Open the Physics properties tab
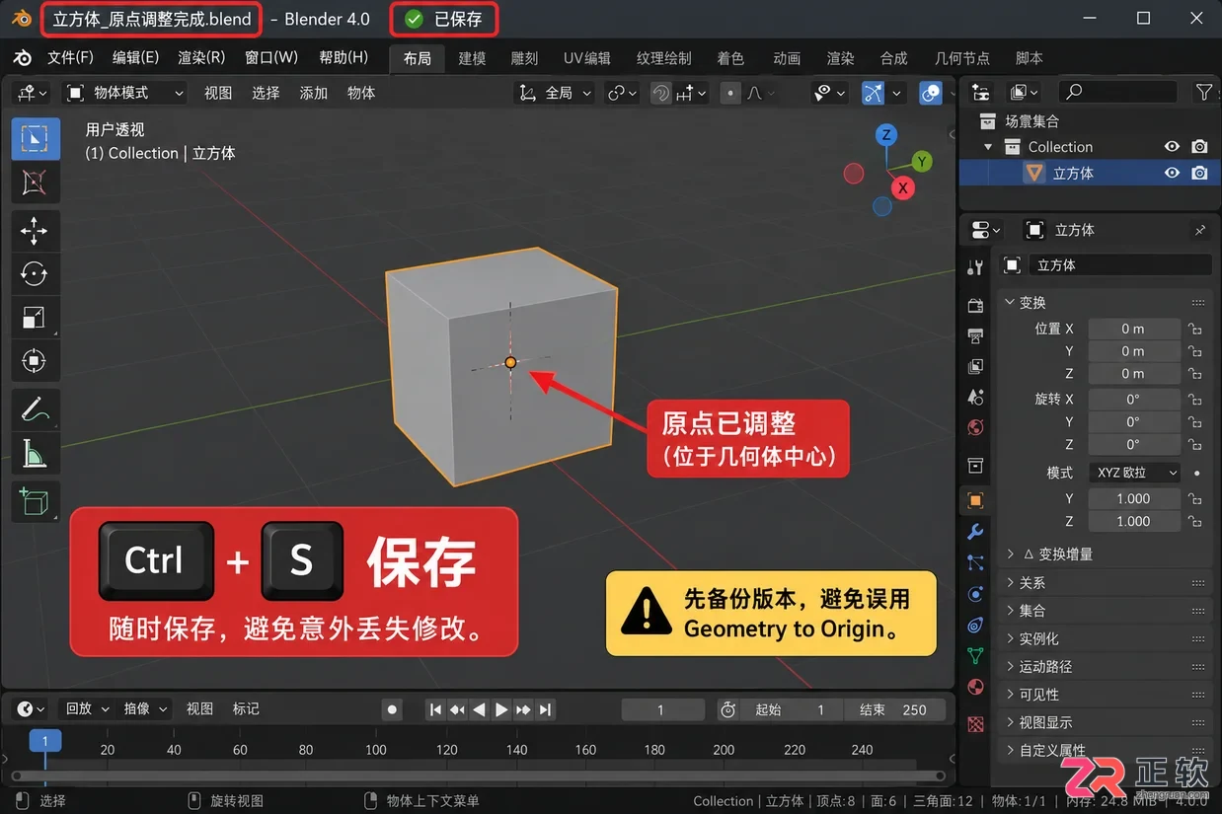 coord(975,594)
